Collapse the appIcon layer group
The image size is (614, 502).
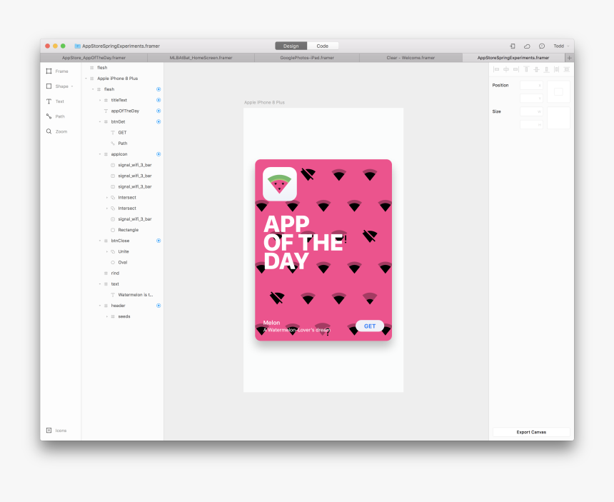coord(100,154)
